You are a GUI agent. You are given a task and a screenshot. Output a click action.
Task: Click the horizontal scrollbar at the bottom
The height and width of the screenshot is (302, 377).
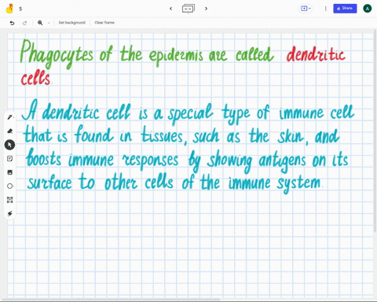[112, 299]
